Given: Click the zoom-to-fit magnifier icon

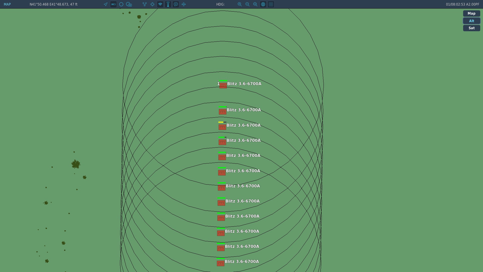Looking at the screenshot, I should tap(255, 4).
